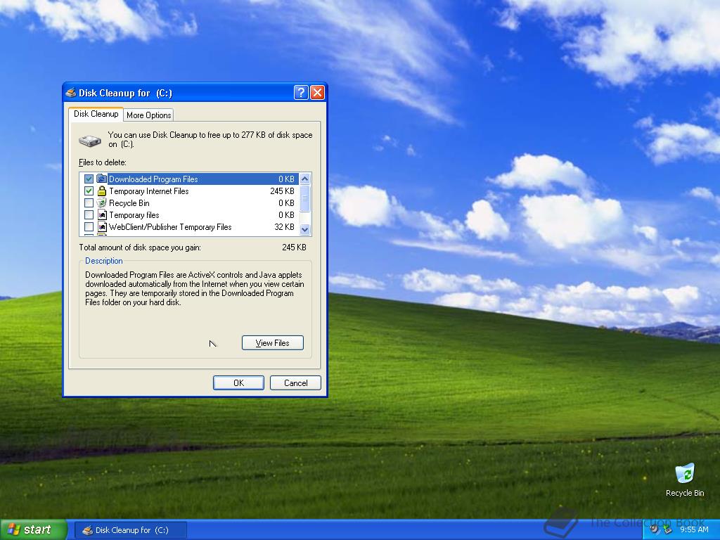The image size is (720, 540).
Task: Click the Recycle Bin icon in the files list
Action: (101, 203)
